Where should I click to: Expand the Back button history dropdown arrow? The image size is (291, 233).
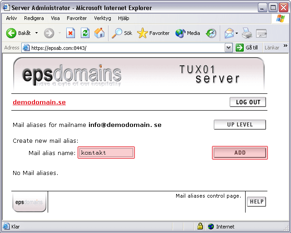(x=36, y=33)
